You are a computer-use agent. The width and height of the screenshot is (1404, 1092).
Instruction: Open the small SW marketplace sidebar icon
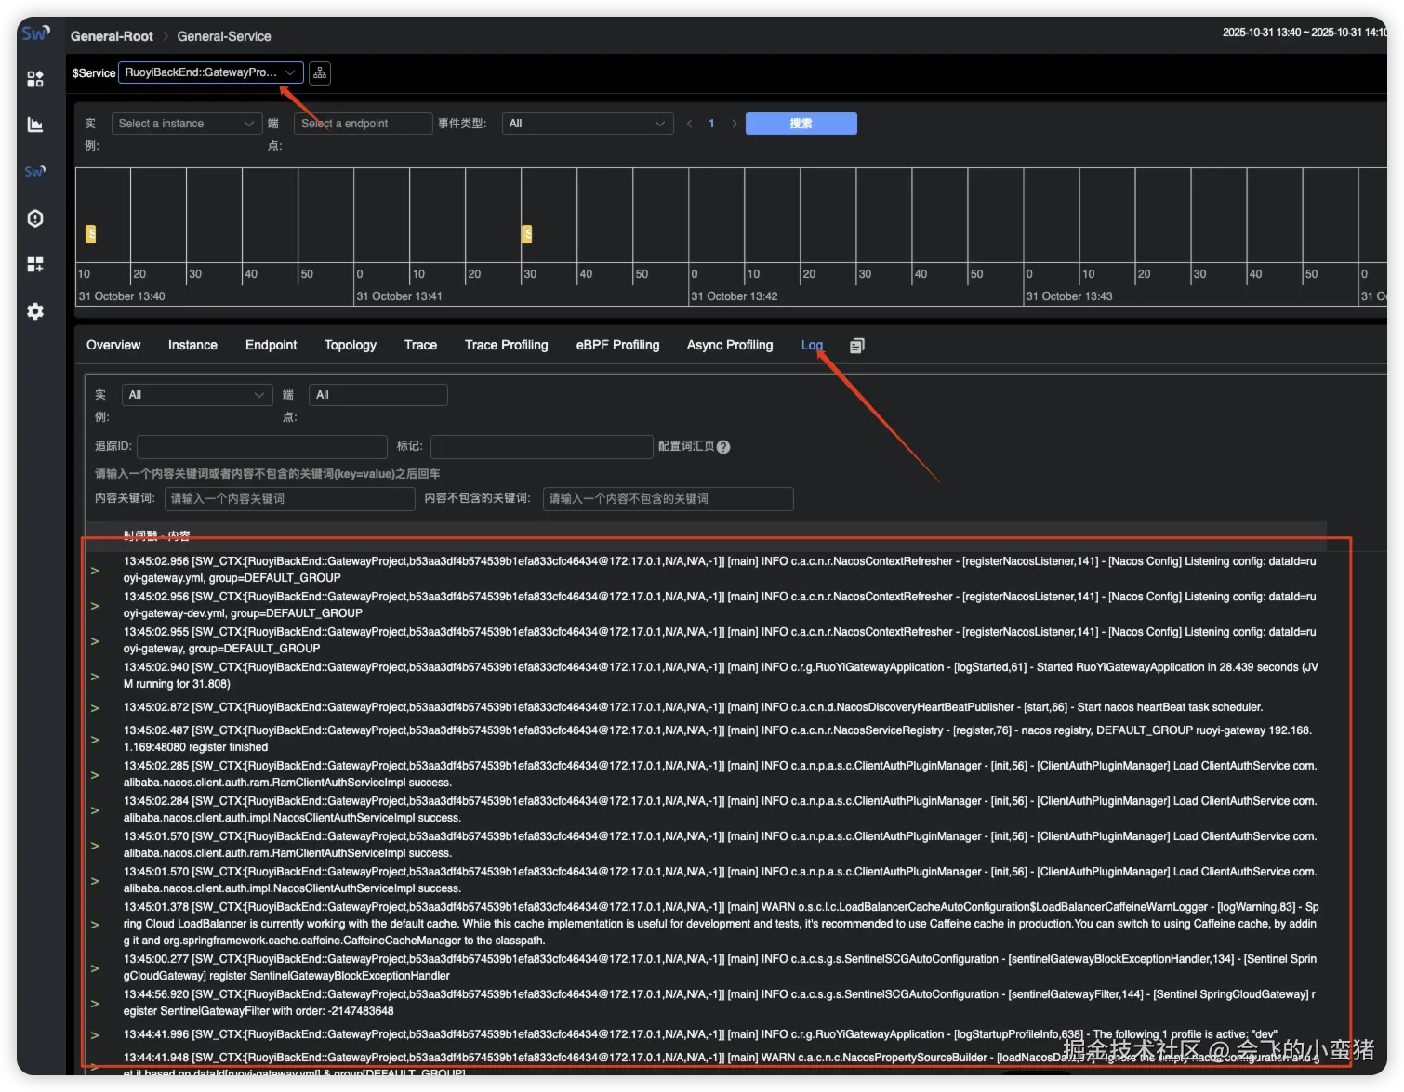(x=35, y=171)
